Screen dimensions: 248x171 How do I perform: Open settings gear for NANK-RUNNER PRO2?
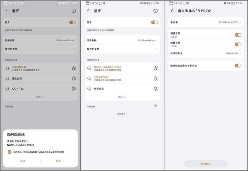(156, 68)
